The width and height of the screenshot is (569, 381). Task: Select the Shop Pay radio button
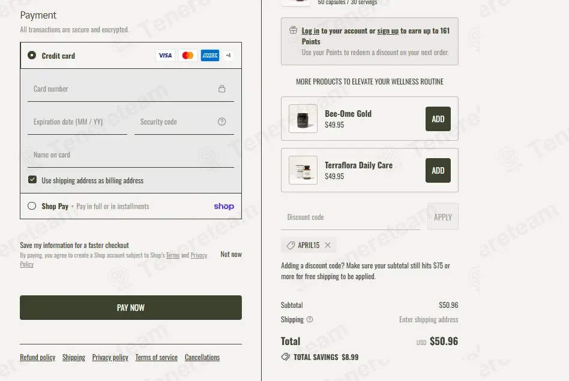pyautogui.click(x=32, y=206)
